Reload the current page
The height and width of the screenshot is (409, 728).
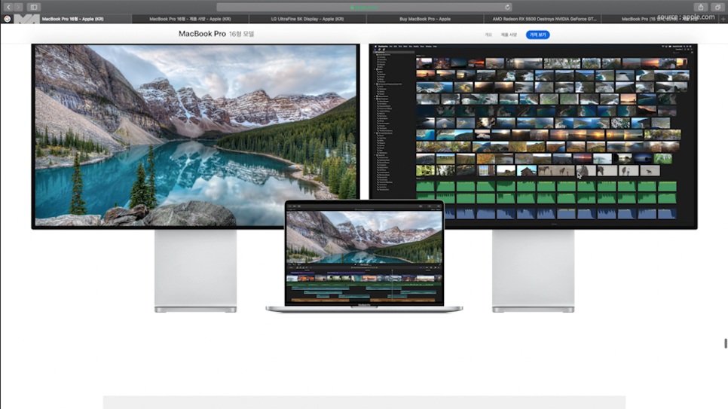pyautogui.click(x=507, y=7)
